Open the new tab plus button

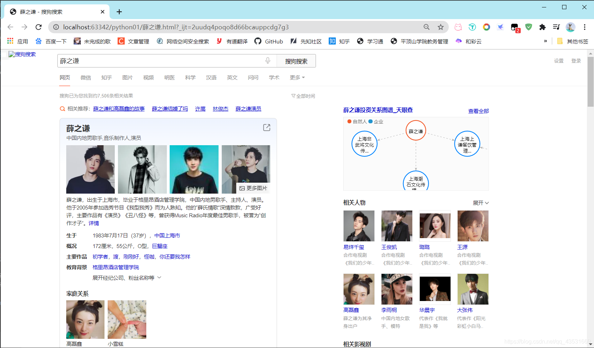pyautogui.click(x=119, y=12)
